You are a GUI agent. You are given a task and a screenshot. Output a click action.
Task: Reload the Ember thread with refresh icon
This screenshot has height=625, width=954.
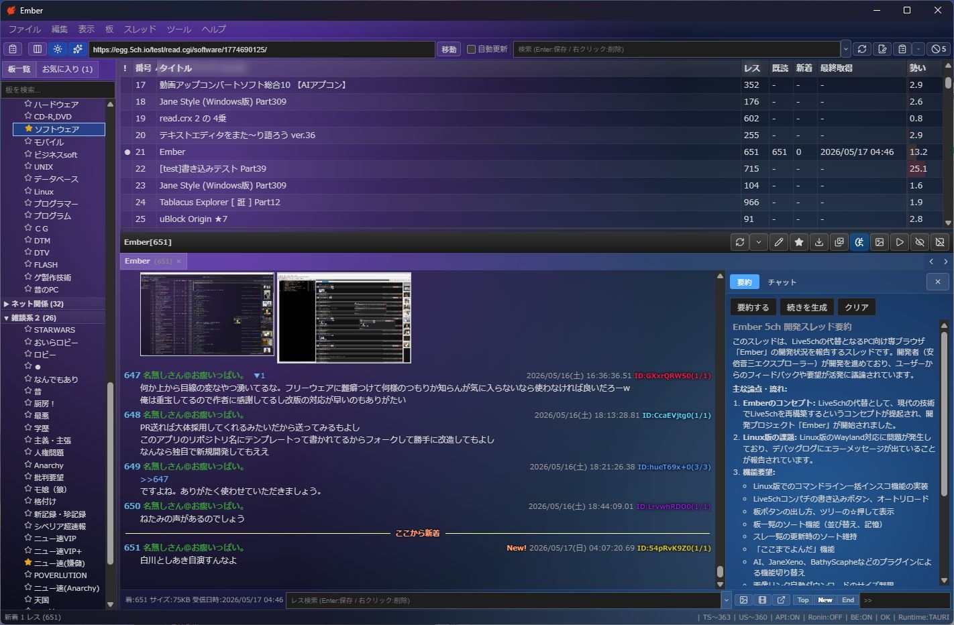pos(740,242)
